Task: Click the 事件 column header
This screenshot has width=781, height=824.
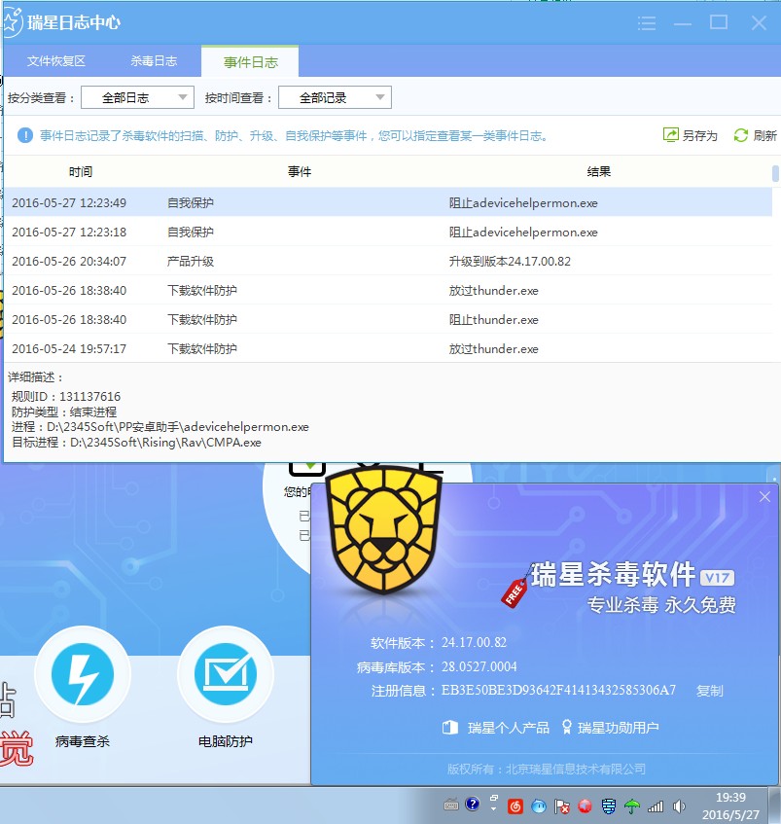Action: (300, 172)
